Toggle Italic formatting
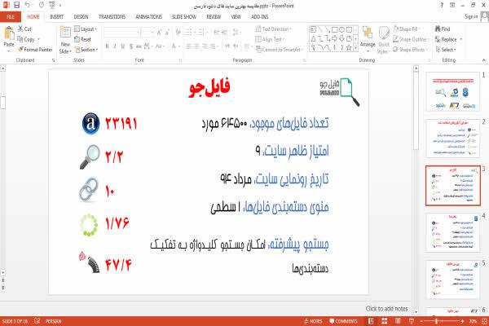The height and width of the screenshot is (326, 489). [115, 46]
